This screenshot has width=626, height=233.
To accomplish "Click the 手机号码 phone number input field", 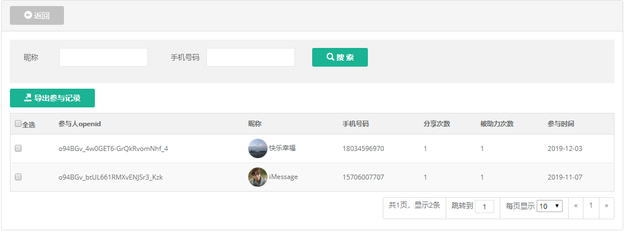I will (251, 57).
